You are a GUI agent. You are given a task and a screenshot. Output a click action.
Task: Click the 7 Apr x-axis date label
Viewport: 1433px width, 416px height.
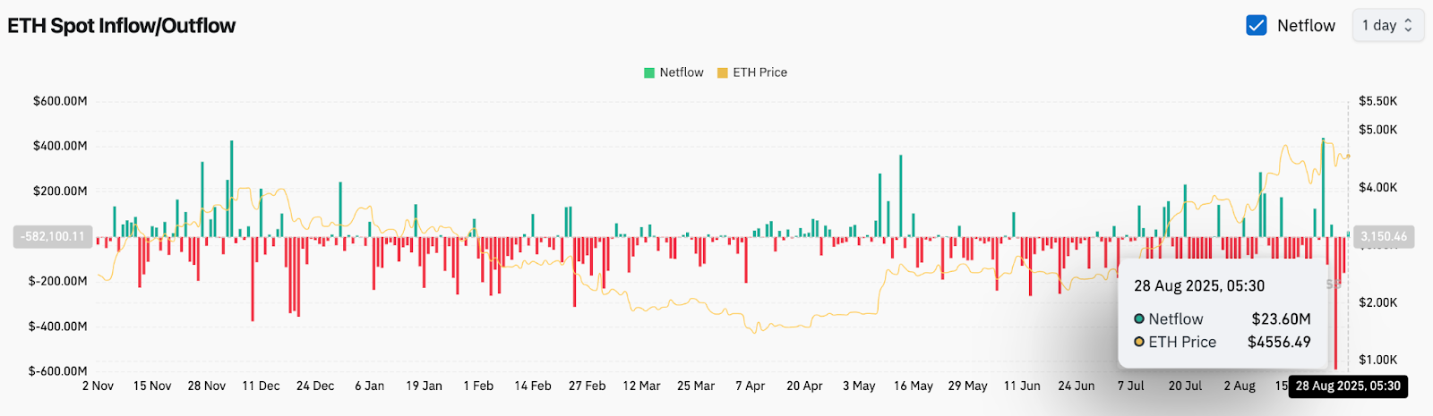pos(750,386)
